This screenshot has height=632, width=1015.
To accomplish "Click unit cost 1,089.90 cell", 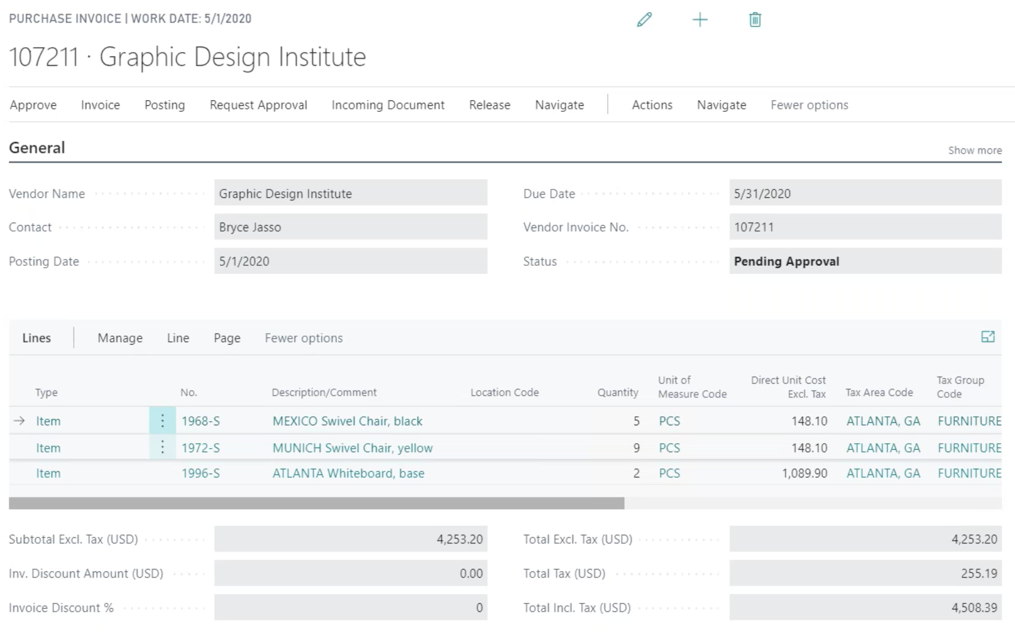I will 805,473.
